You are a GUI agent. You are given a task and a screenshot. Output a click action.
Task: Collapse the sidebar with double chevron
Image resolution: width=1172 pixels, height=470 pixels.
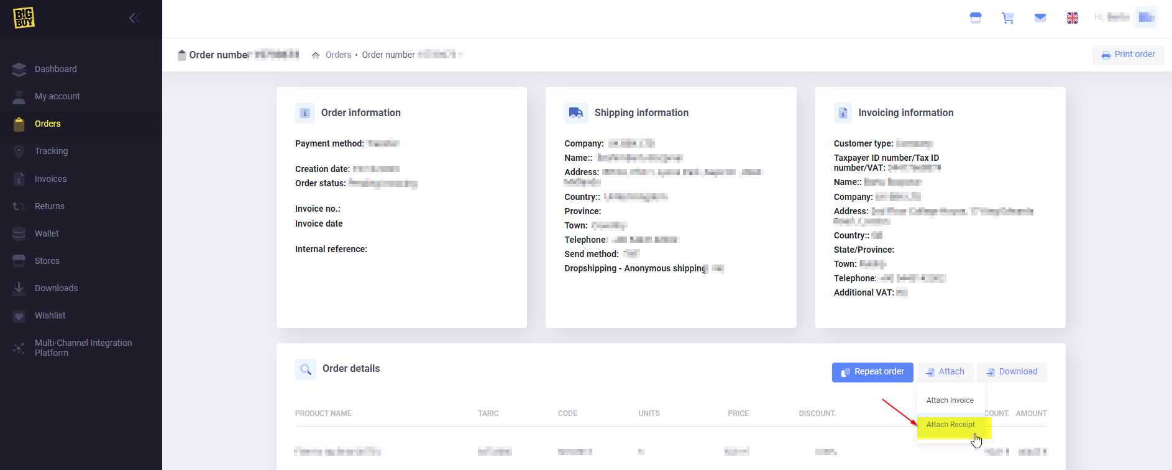[x=134, y=18]
